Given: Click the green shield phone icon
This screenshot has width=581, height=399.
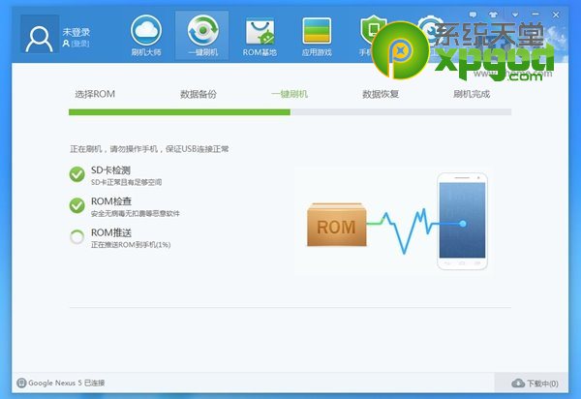Looking at the screenshot, I should tap(373, 29).
